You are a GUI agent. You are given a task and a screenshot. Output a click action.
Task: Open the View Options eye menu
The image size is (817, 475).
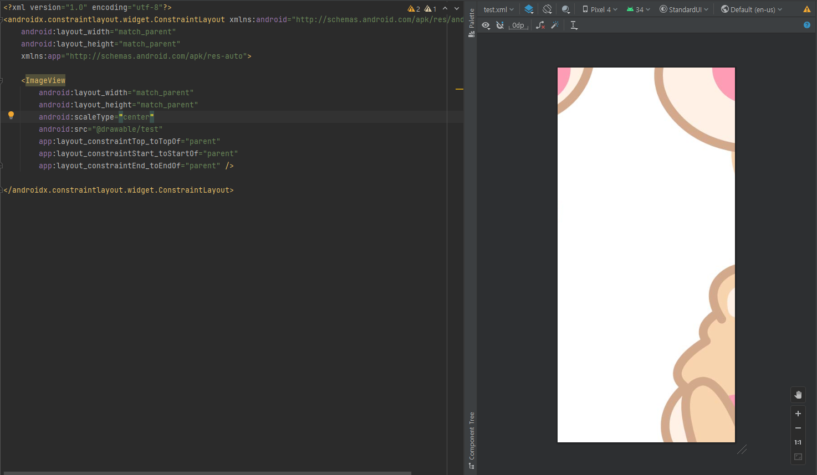486,25
